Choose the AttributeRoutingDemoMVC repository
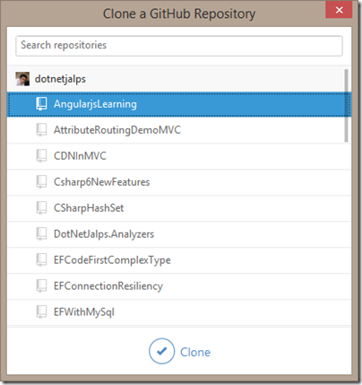This screenshot has height=385, width=362. 179,130
